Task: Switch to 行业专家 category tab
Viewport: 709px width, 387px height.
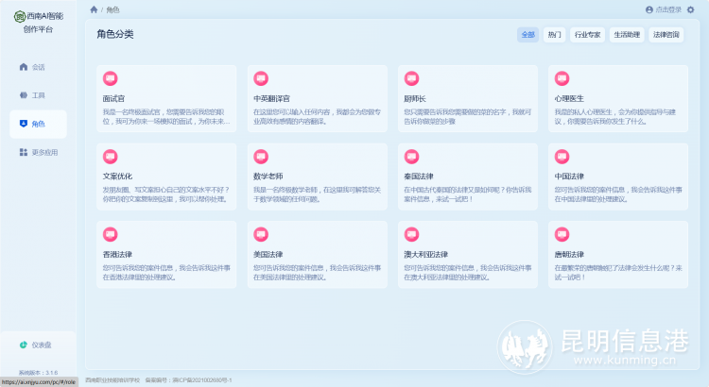Action: (x=588, y=35)
